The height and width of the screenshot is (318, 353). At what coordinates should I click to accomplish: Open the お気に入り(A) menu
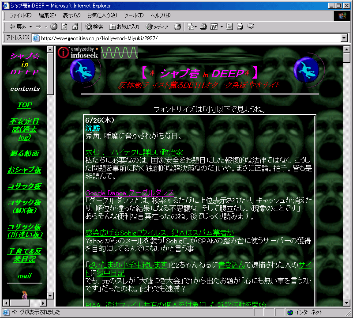tap(102, 15)
